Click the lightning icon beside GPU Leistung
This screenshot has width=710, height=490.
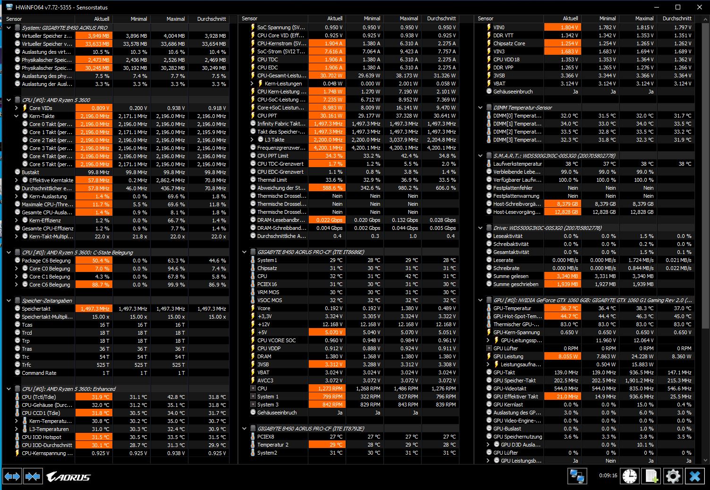click(x=489, y=356)
